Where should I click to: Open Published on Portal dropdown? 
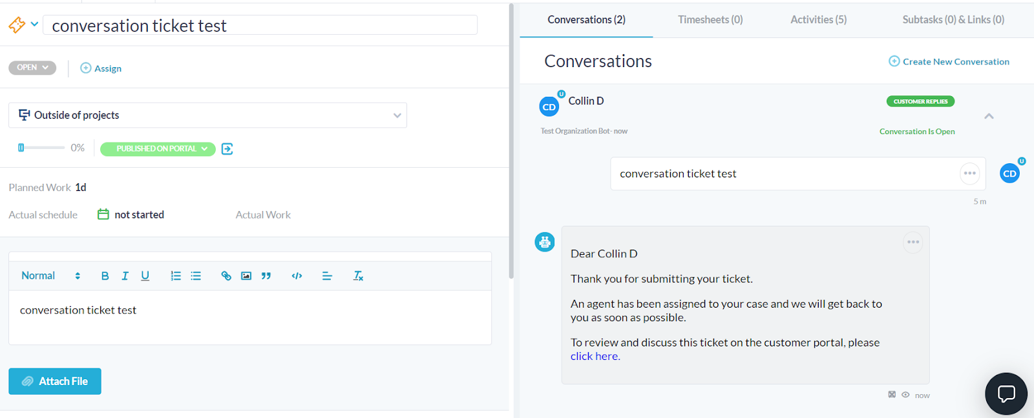pyautogui.click(x=158, y=149)
